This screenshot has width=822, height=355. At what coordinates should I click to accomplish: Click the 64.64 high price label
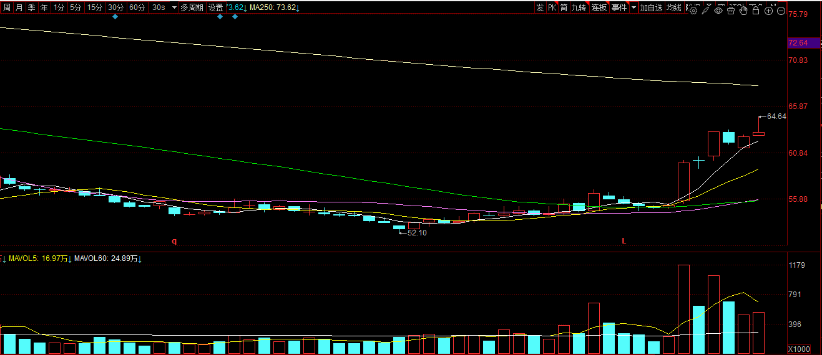[776, 116]
